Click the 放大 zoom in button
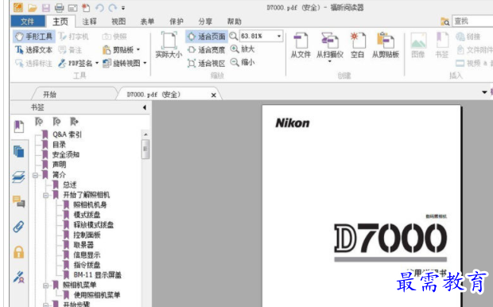493x307 pixels. [x=243, y=49]
